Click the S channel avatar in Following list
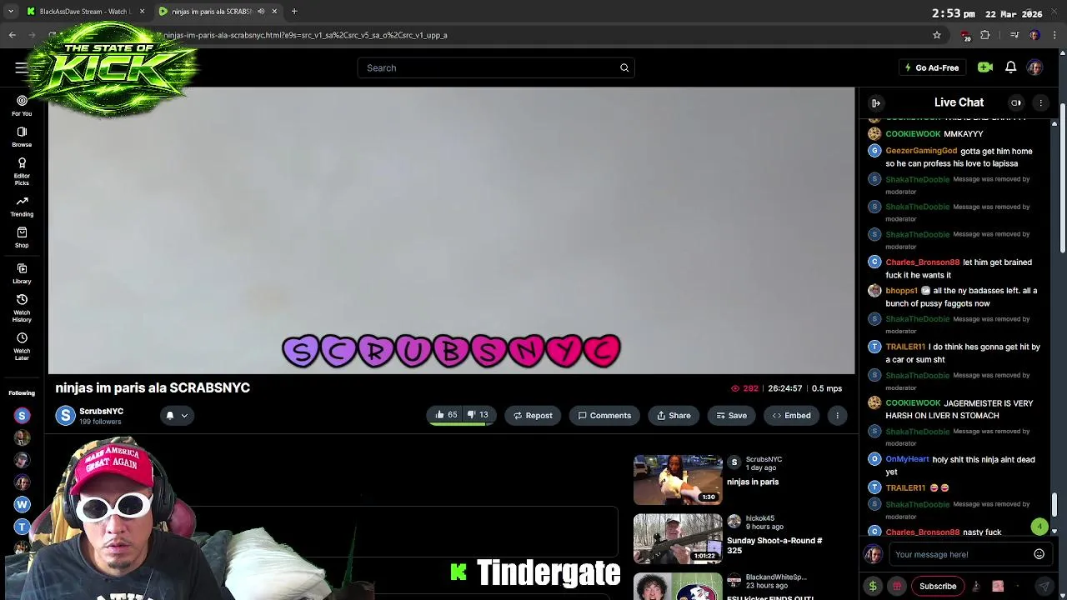Image resolution: width=1067 pixels, height=600 pixels. [x=22, y=415]
